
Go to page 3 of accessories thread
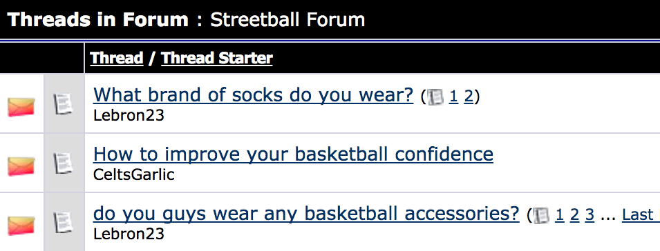tap(590, 215)
